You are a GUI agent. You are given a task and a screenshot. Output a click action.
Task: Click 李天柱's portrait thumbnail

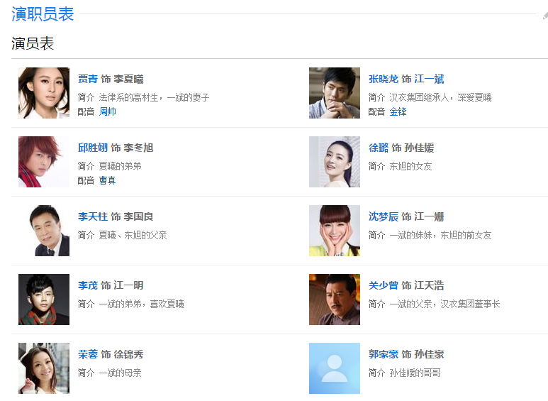pos(44,231)
